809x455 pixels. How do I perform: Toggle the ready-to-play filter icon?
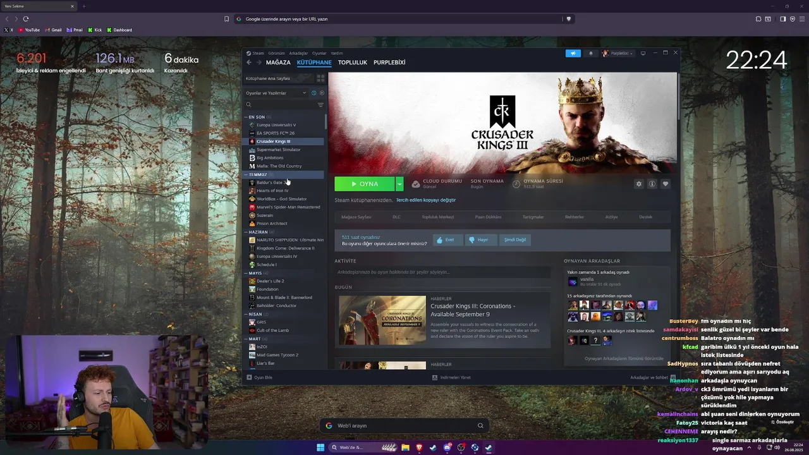click(x=321, y=93)
